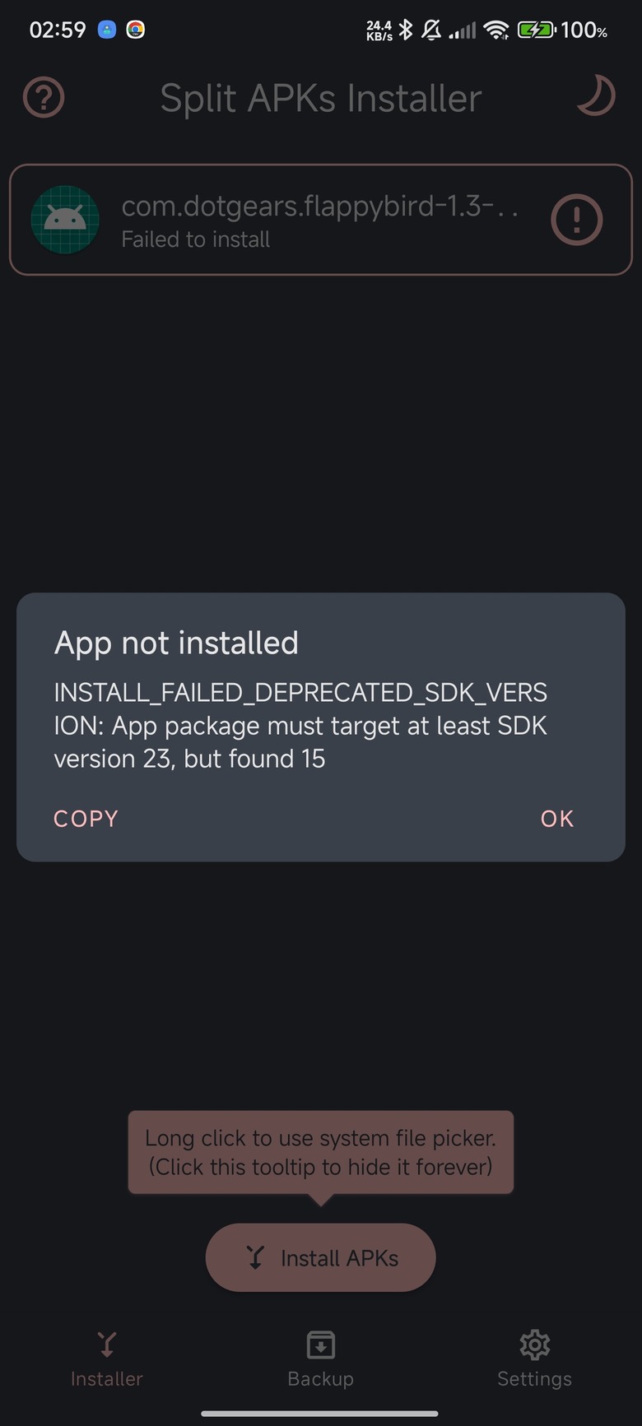Switch to the Installer tab
Screen dimensions: 642x1426
click(107, 1360)
